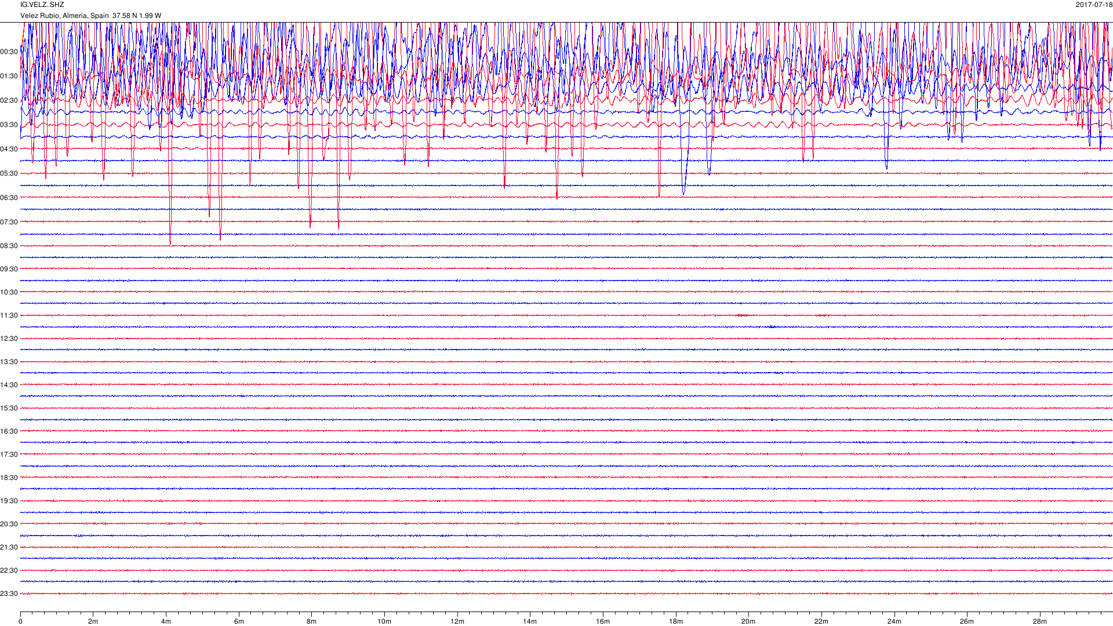Select the station code IG.VELZ..SHZ

42,5
